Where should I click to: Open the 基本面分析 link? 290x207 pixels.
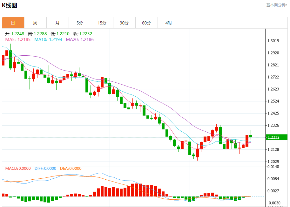point(277,5)
